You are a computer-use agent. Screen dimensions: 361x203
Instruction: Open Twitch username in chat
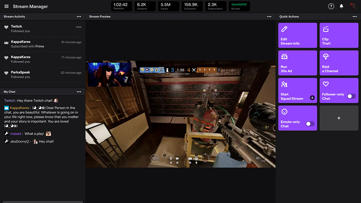point(9,101)
